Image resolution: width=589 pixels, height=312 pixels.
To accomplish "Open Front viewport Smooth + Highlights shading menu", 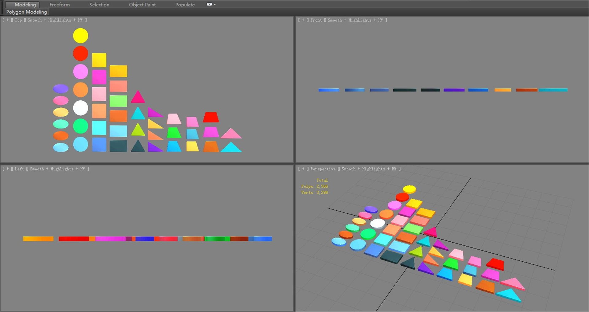I will pos(355,20).
